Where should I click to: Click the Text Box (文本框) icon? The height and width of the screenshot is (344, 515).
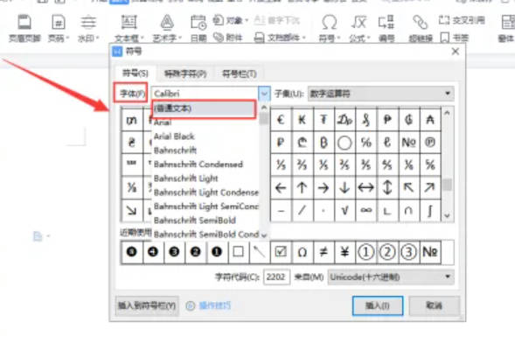[129, 22]
